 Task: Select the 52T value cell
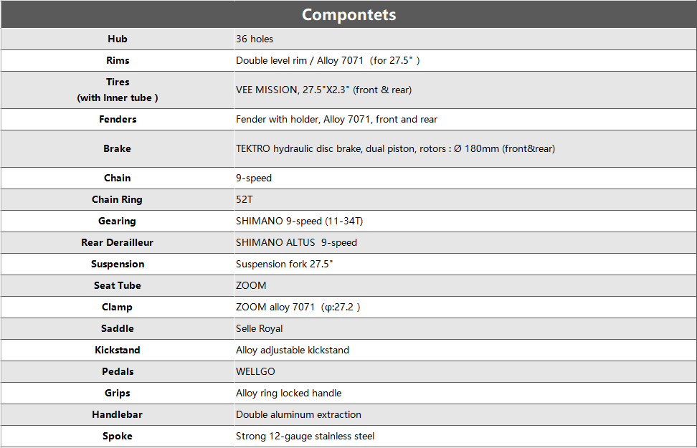[x=245, y=199]
